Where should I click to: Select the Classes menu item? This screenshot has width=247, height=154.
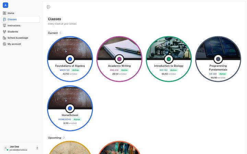click(21, 19)
